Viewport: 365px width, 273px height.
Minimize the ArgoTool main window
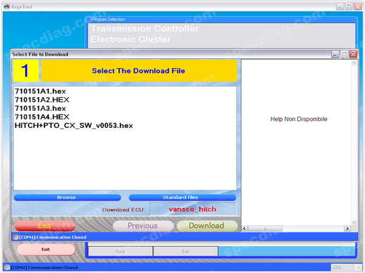coord(340,7)
